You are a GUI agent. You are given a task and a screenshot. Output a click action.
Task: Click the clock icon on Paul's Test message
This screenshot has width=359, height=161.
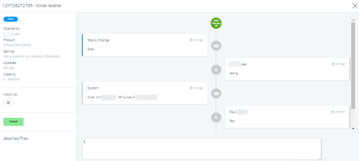333,112
